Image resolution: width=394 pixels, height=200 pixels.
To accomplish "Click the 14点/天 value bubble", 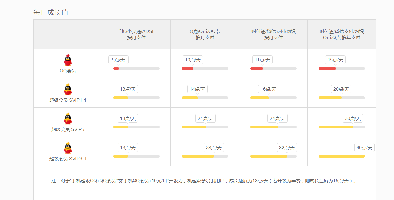I will coord(197,89).
